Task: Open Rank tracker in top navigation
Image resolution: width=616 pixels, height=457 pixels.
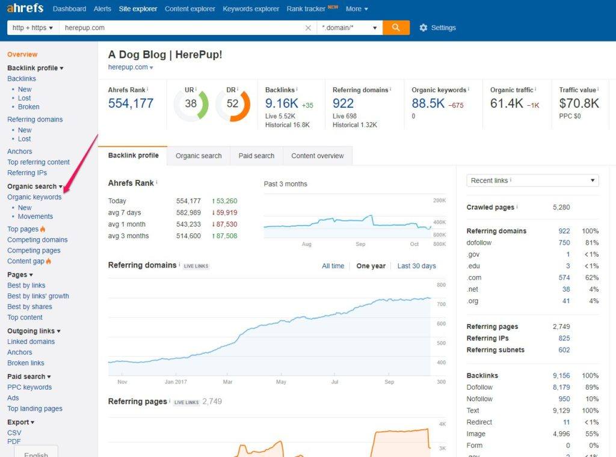Action: 306,8
